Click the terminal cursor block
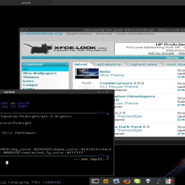The width and height of the screenshot is (185, 185). (7, 162)
